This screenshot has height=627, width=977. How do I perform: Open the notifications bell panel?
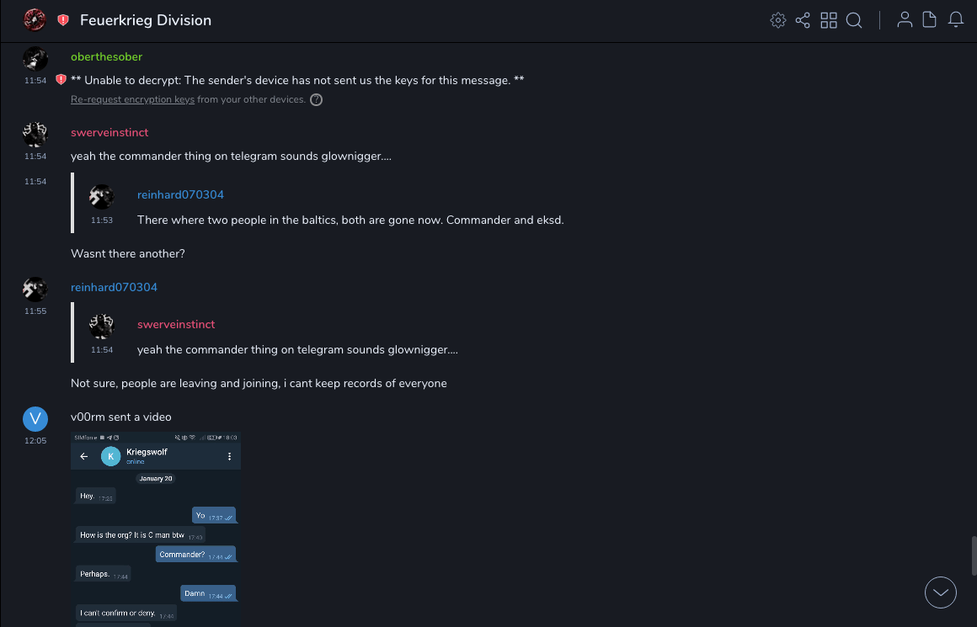point(956,20)
